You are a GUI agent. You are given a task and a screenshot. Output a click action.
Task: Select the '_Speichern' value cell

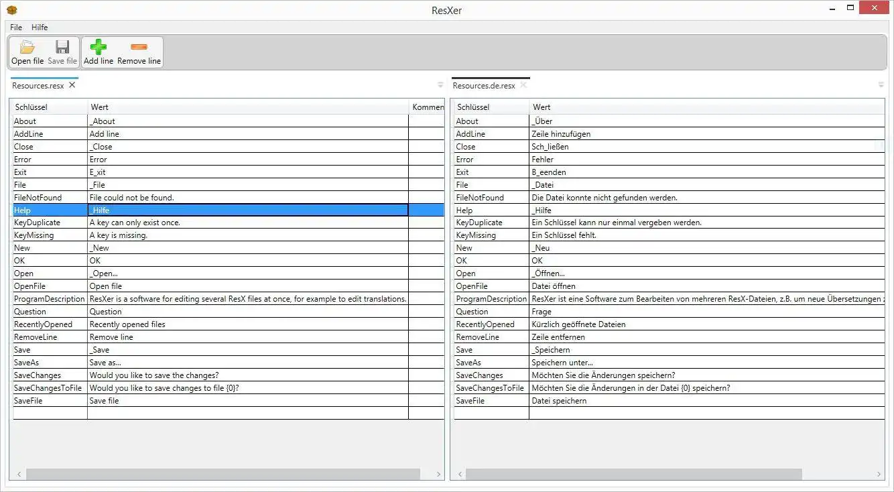707,350
